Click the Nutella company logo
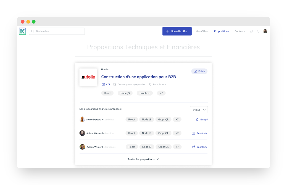The width and height of the screenshot is (287, 185). pos(88,77)
